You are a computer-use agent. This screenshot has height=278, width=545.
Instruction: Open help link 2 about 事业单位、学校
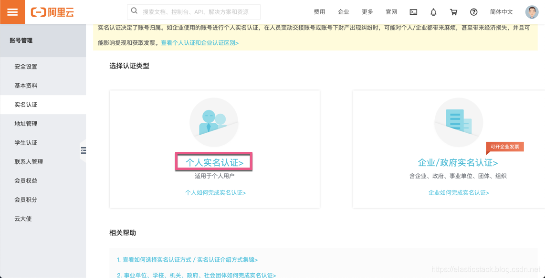pyautogui.click(x=196, y=275)
